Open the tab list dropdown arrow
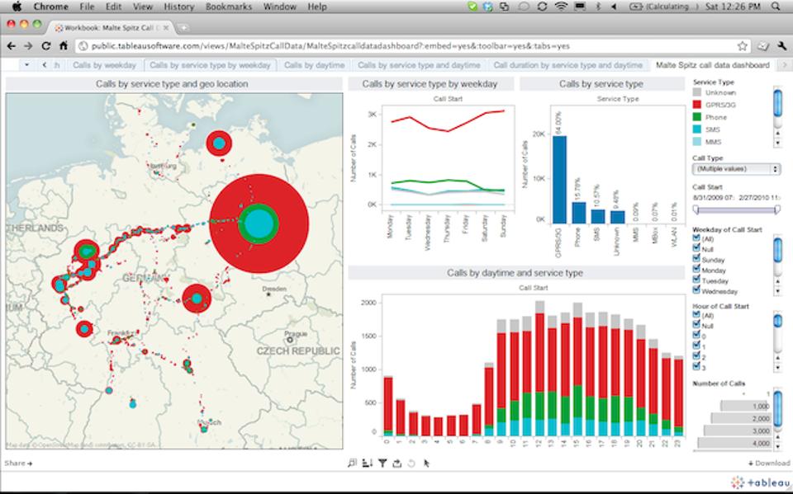Screen dimensions: 793x494 tap(26, 65)
